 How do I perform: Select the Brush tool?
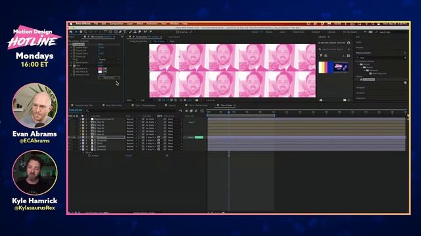130,31
